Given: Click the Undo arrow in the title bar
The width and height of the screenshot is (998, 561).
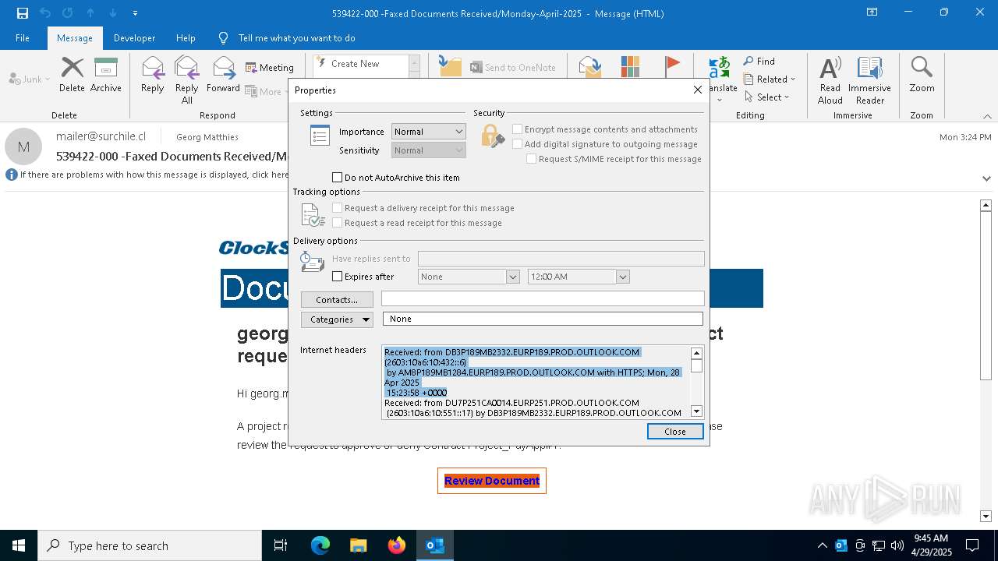Looking at the screenshot, I should 45,13.
